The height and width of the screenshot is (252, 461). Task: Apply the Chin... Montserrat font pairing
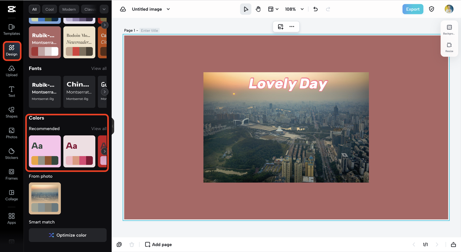[79, 92]
